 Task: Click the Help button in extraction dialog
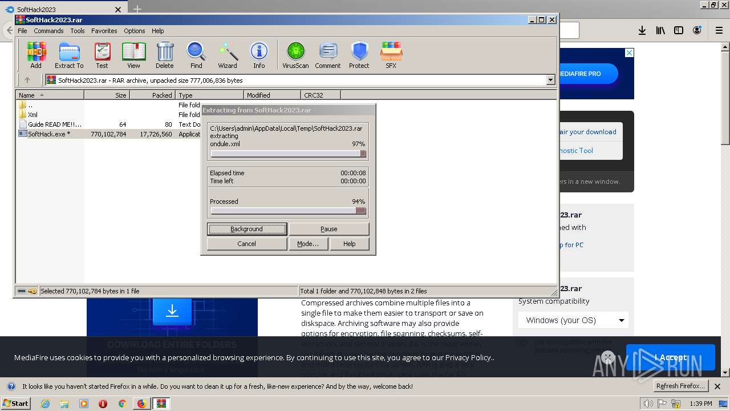pyautogui.click(x=350, y=244)
